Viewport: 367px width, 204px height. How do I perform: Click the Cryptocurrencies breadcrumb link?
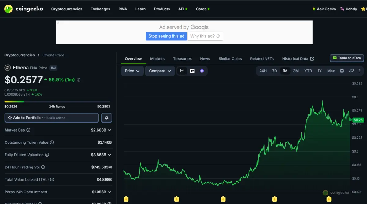pos(20,55)
